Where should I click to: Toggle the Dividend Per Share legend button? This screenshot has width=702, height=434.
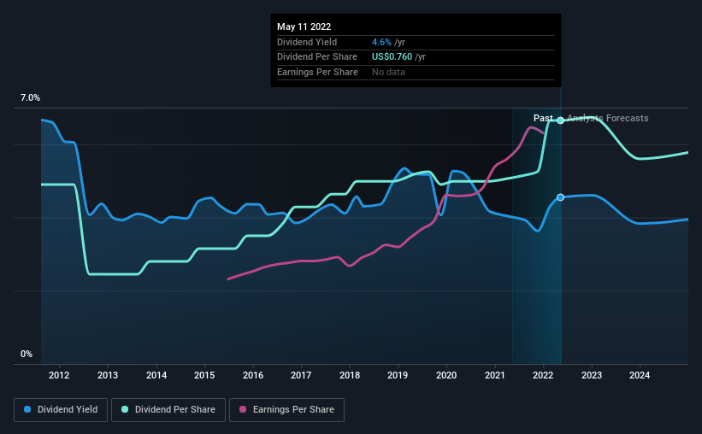pyautogui.click(x=168, y=410)
